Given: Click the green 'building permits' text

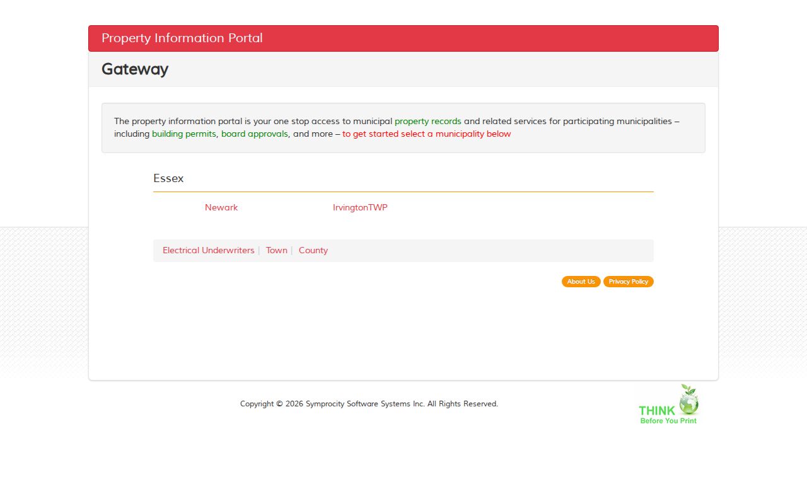Looking at the screenshot, I should click(x=184, y=134).
